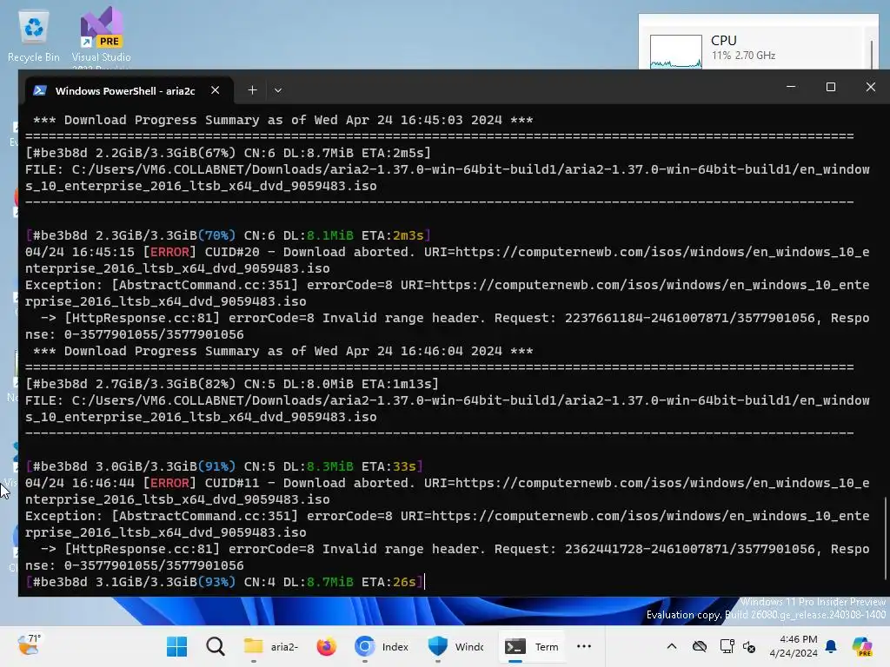Click the 93% progress status line
The image size is (890, 667).
point(224,582)
